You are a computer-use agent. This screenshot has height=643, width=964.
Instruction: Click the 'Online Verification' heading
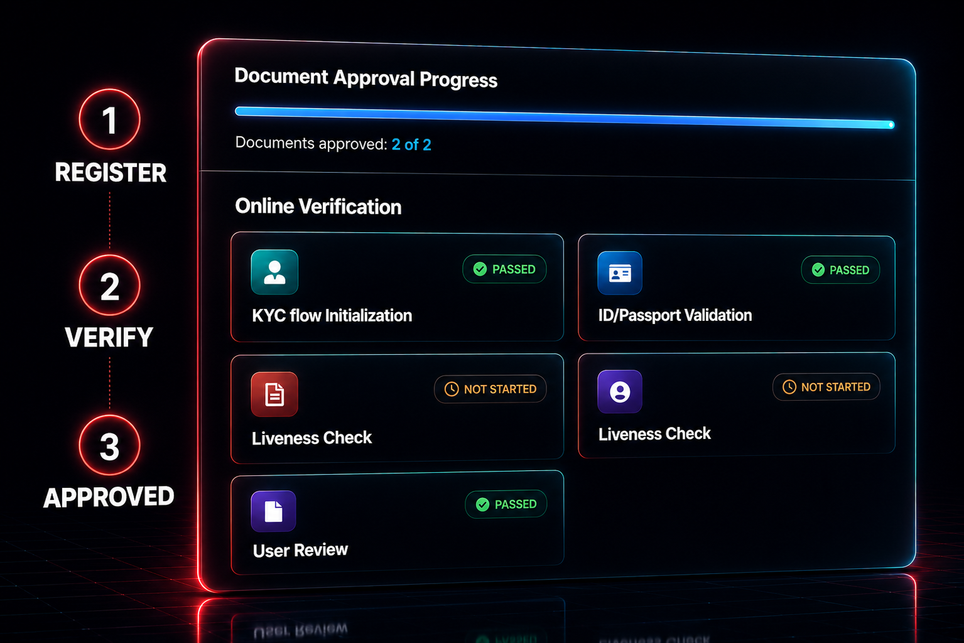tap(318, 207)
